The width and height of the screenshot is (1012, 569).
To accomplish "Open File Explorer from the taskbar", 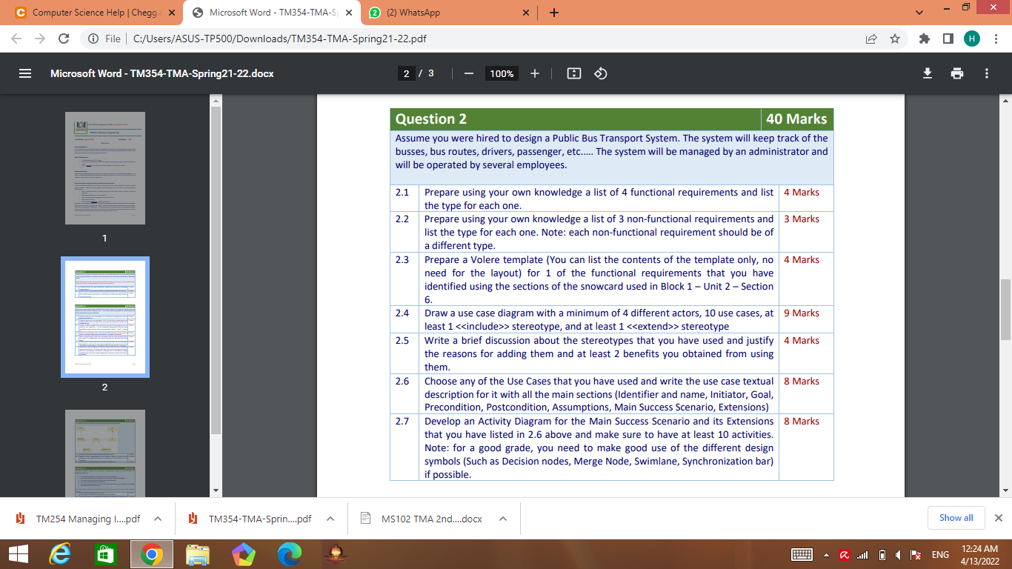I will pyautogui.click(x=198, y=554).
